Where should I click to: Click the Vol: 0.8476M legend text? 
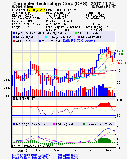[x=51, y=41]
